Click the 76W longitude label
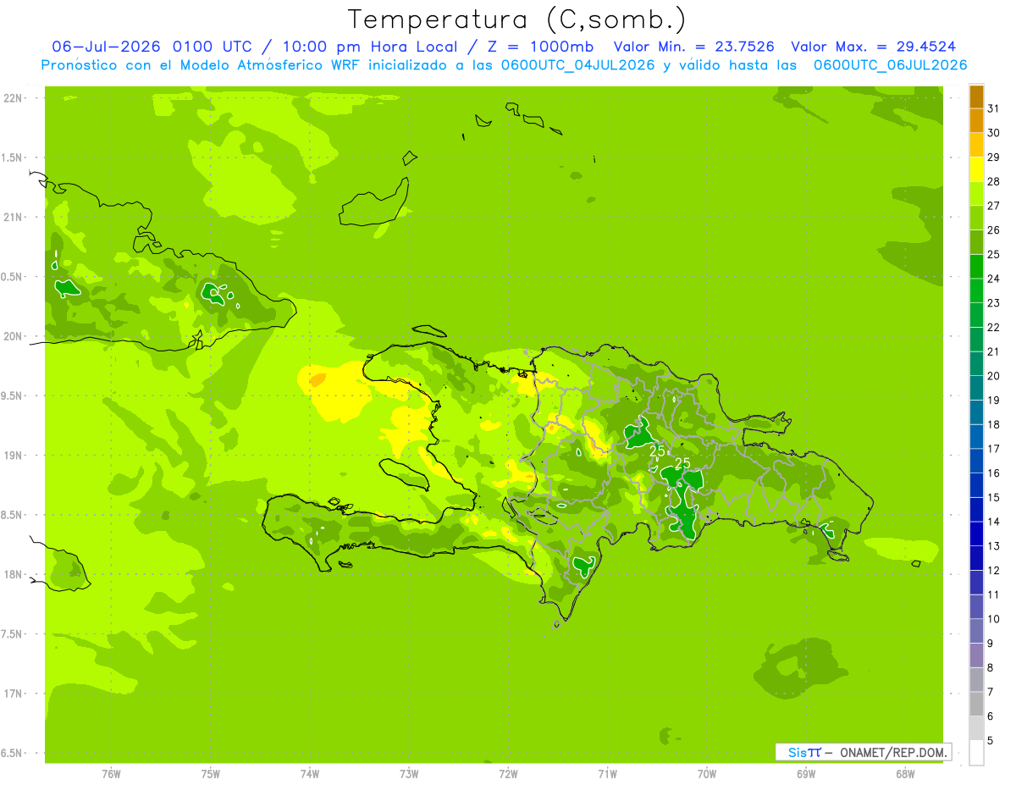The width and height of the screenshot is (1016, 785). tap(111, 774)
